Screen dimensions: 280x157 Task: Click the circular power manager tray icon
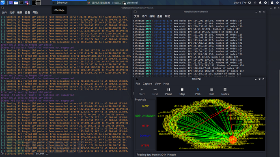(265, 3)
